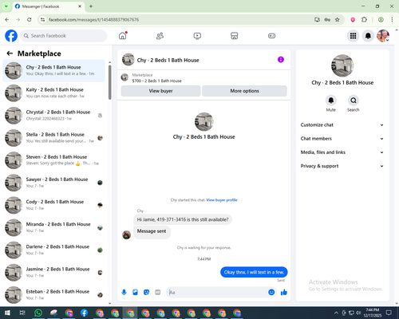Image resolution: width=399 pixels, height=319 pixels.
Task: Click the $700 - 2 Beds 1 Bath listing
Action: [x=156, y=81]
